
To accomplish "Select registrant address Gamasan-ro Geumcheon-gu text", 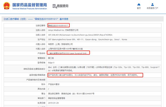I will 80,35.
